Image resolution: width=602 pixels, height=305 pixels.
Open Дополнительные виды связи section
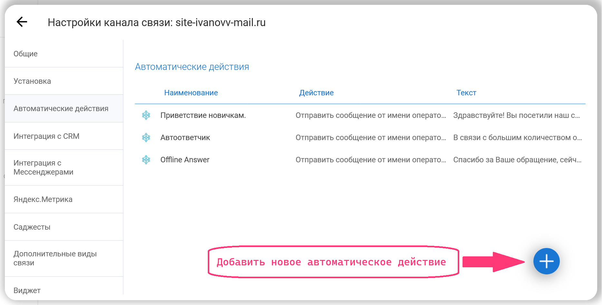point(55,258)
